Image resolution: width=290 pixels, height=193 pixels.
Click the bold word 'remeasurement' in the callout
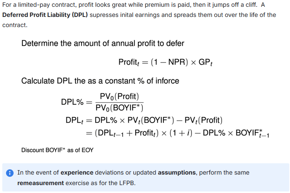point(40,183)
